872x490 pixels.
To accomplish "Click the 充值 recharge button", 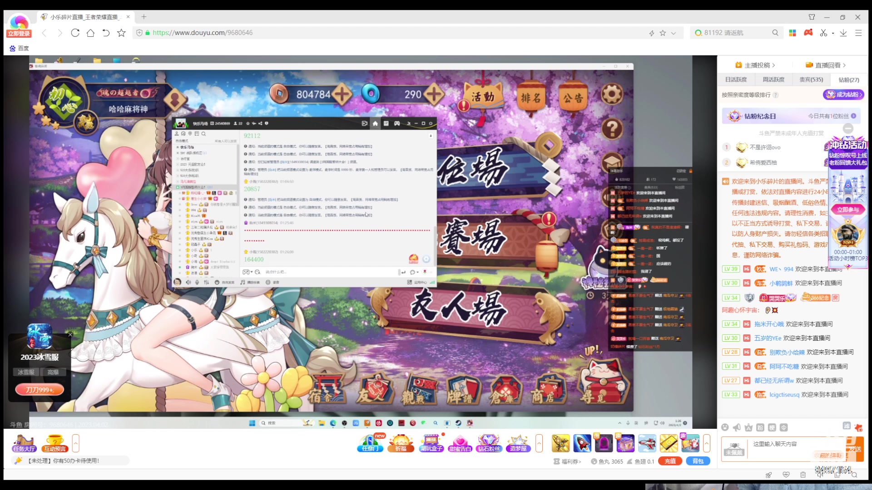I will tap(670, 461).
